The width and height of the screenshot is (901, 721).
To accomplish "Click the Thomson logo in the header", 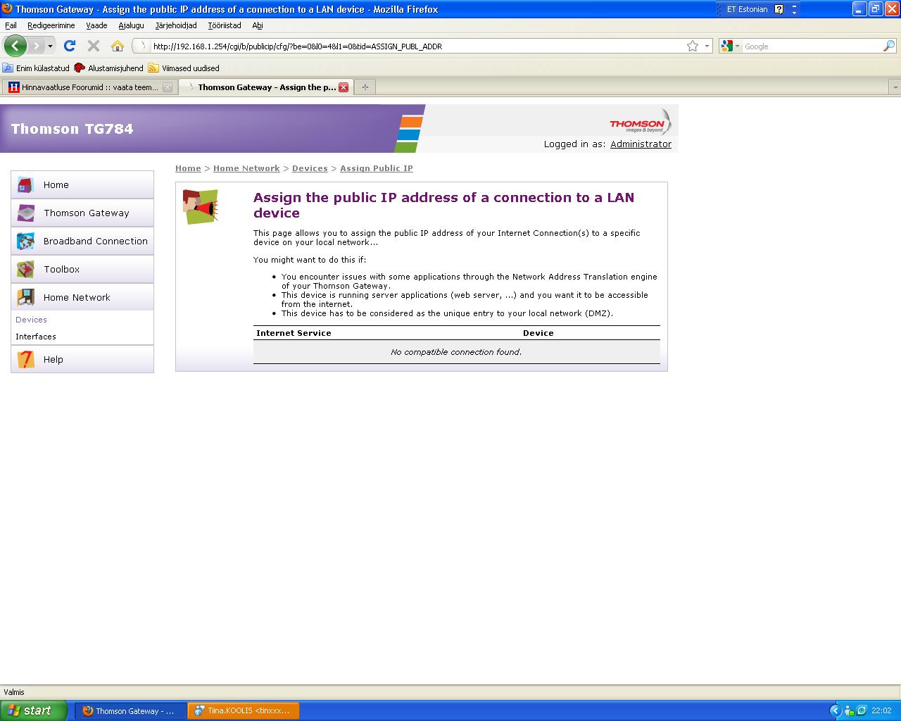I will pyautogui.click(x=639, y=123).
